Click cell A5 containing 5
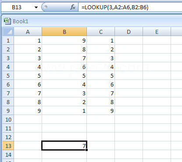This screenshot has height=162, width=182. 28,76
